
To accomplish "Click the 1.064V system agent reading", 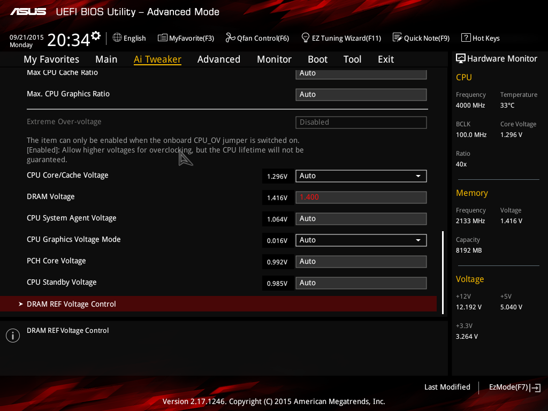I will tap(277, 219).
